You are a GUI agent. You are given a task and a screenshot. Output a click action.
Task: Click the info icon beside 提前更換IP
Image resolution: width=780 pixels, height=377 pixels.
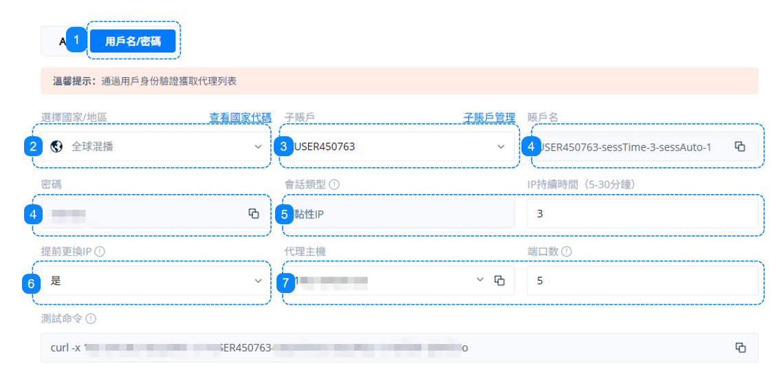click(100, 252)
